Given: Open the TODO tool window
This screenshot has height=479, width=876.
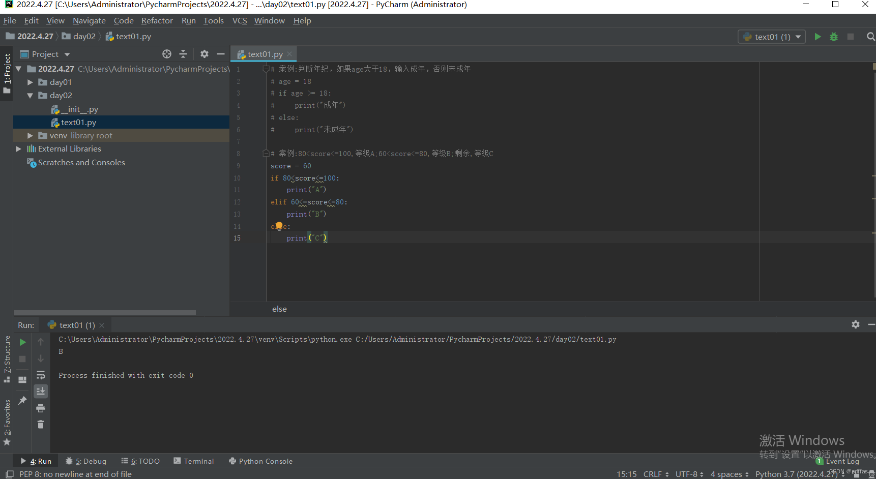Looking at the screenshot, I should [140, 461].
